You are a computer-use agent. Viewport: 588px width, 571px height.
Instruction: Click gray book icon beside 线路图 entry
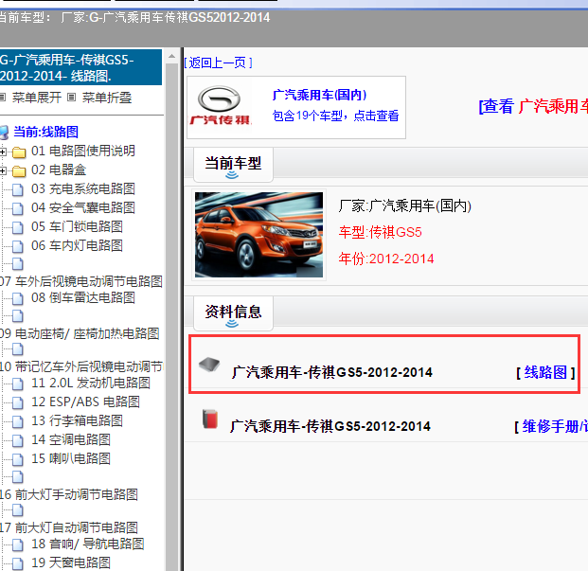[x=209, y=364]
